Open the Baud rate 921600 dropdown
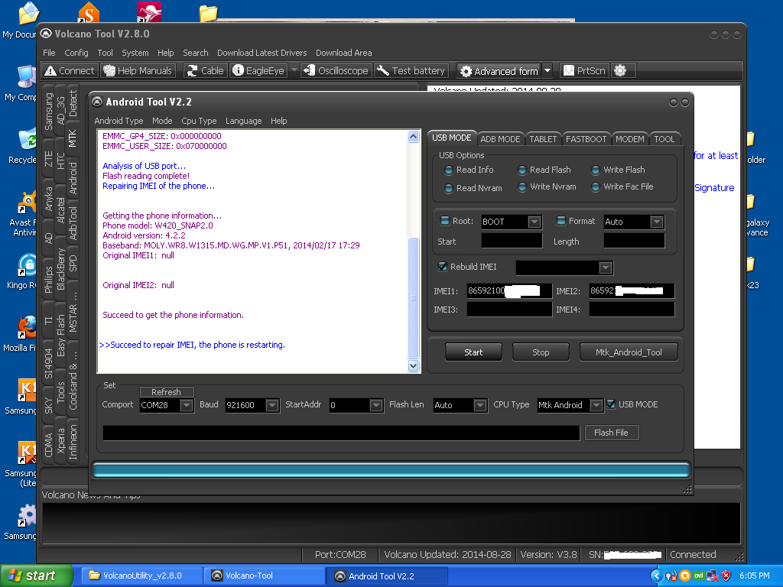Viewport: 783px width, 587px height. 272,406
